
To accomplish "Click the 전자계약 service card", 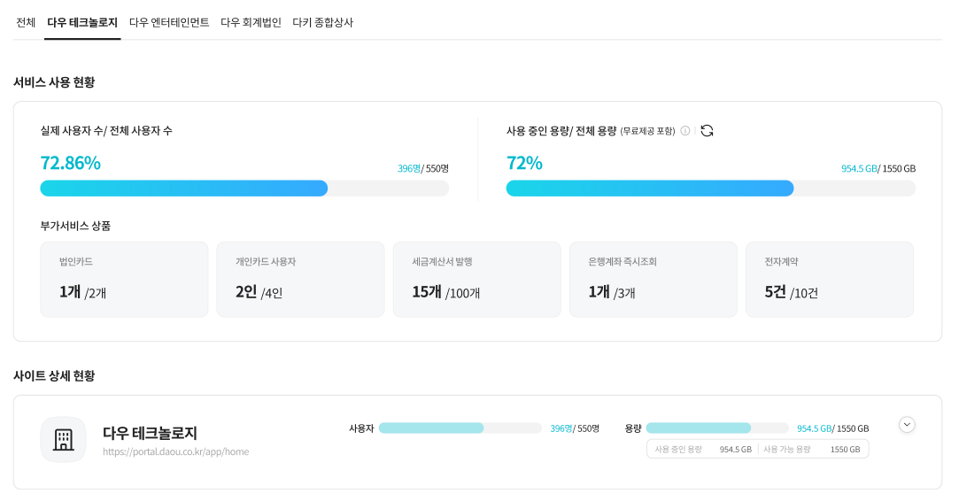I will 829,279.
